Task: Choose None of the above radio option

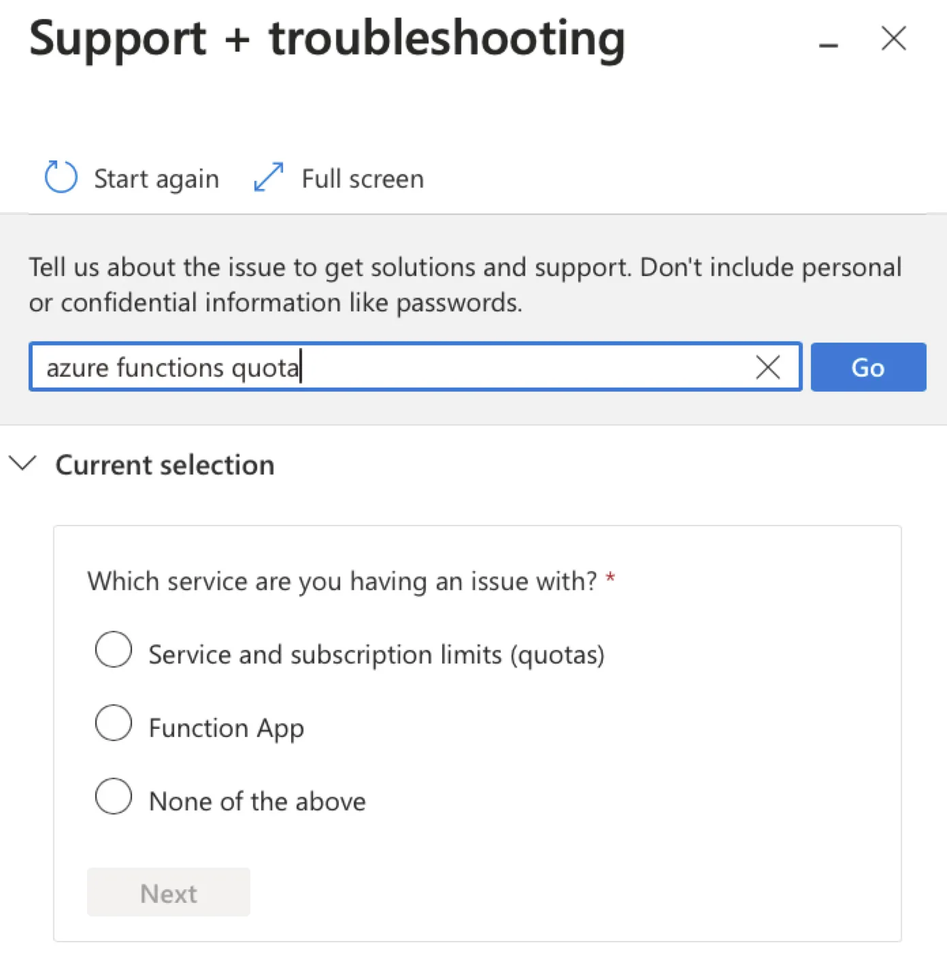Action: 114,796
